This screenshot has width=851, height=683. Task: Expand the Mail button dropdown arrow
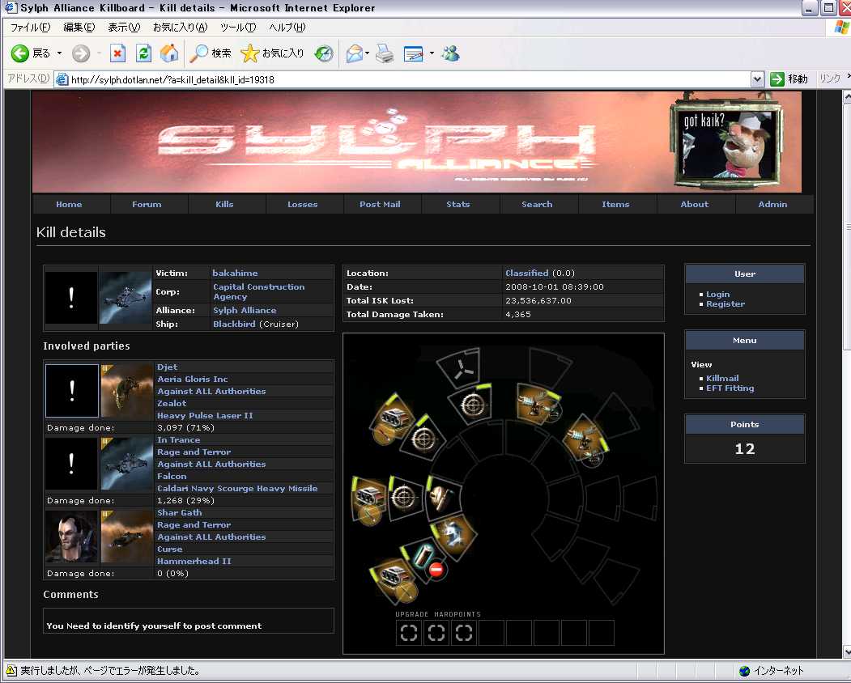[368, 53]
